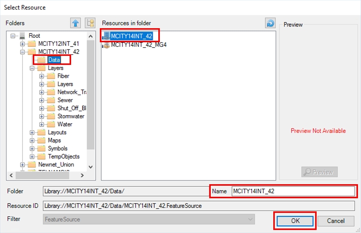Select the Data folder in tree
The height and width of the screenshot is (233, 361).
54,60
